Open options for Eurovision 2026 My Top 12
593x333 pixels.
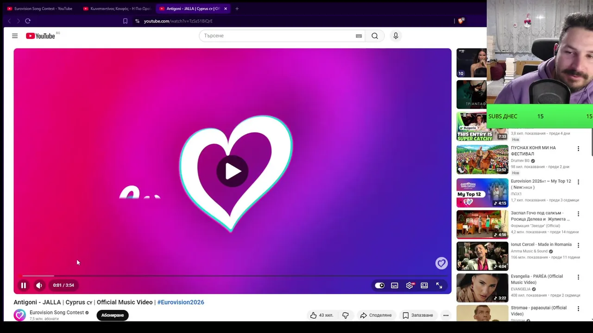click(x=578, y=182)
